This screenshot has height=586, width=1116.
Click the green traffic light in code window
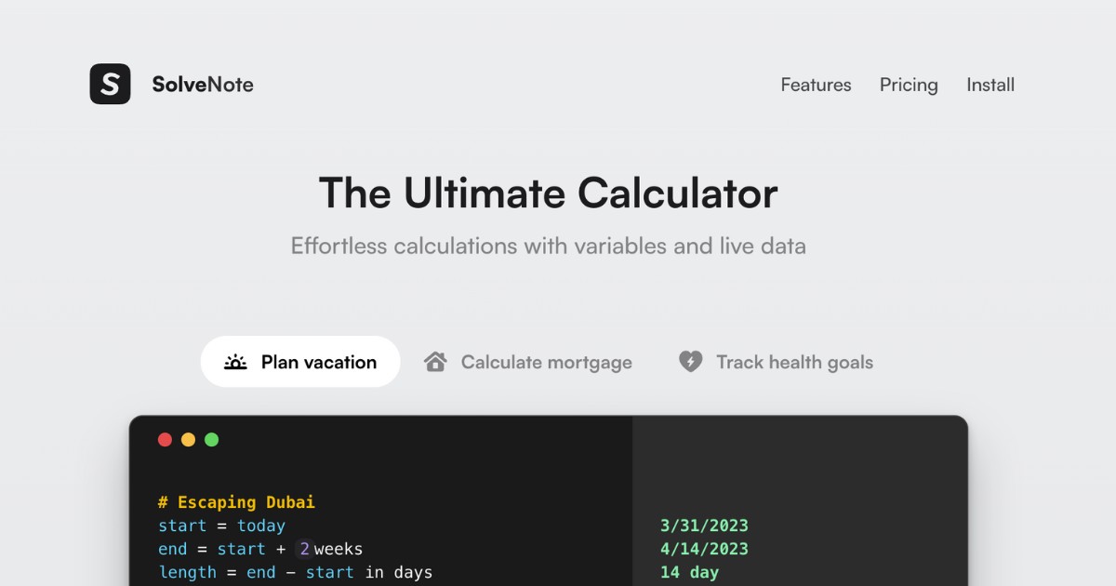pyautogui.click(x=210, y=439)
